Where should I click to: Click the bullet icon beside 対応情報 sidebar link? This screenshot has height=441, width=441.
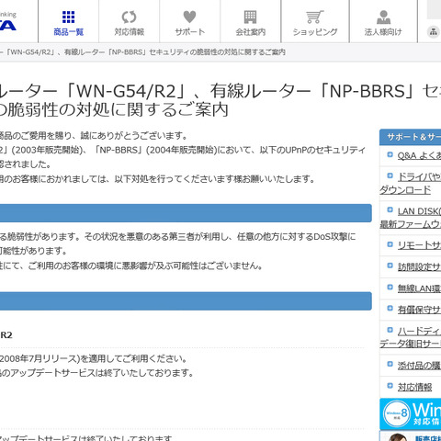click(x=390, y=386)
